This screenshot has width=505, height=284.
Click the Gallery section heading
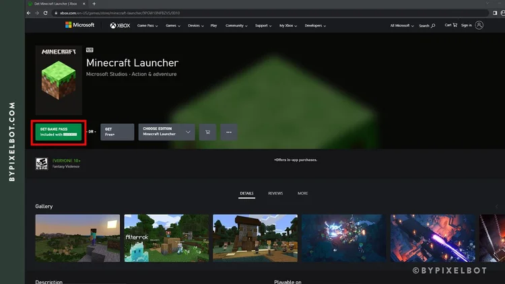tap(44, 207)
